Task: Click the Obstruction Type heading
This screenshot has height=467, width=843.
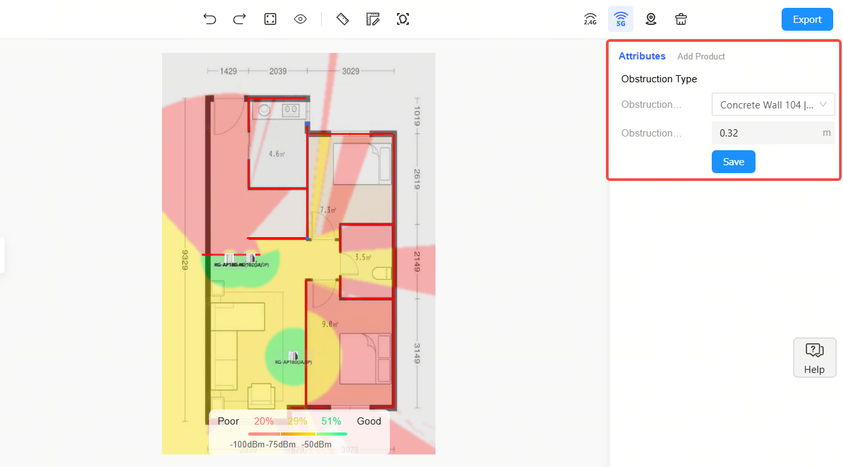Action: coord(659,79)
